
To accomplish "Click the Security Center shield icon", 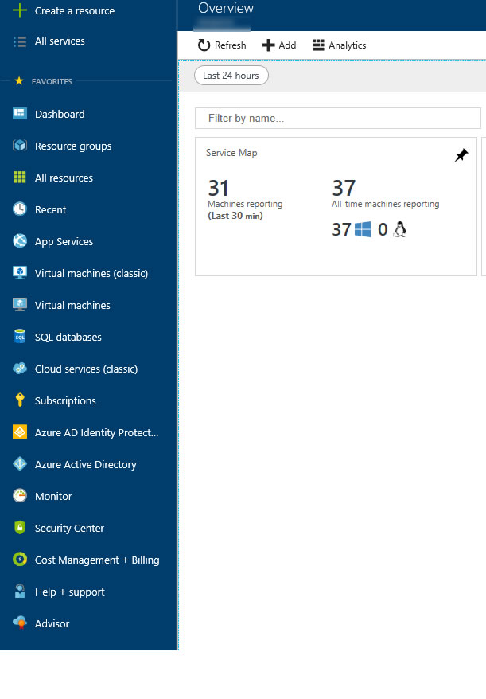I will [20, 529].
